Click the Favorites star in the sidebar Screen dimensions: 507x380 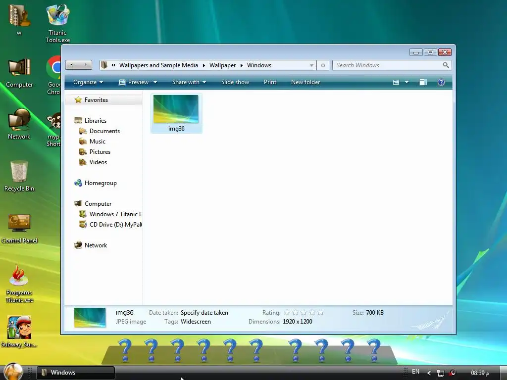[x=78, y=99]
